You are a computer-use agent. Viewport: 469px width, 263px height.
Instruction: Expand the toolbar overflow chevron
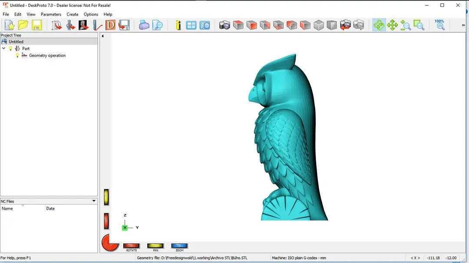coord(463,25)
